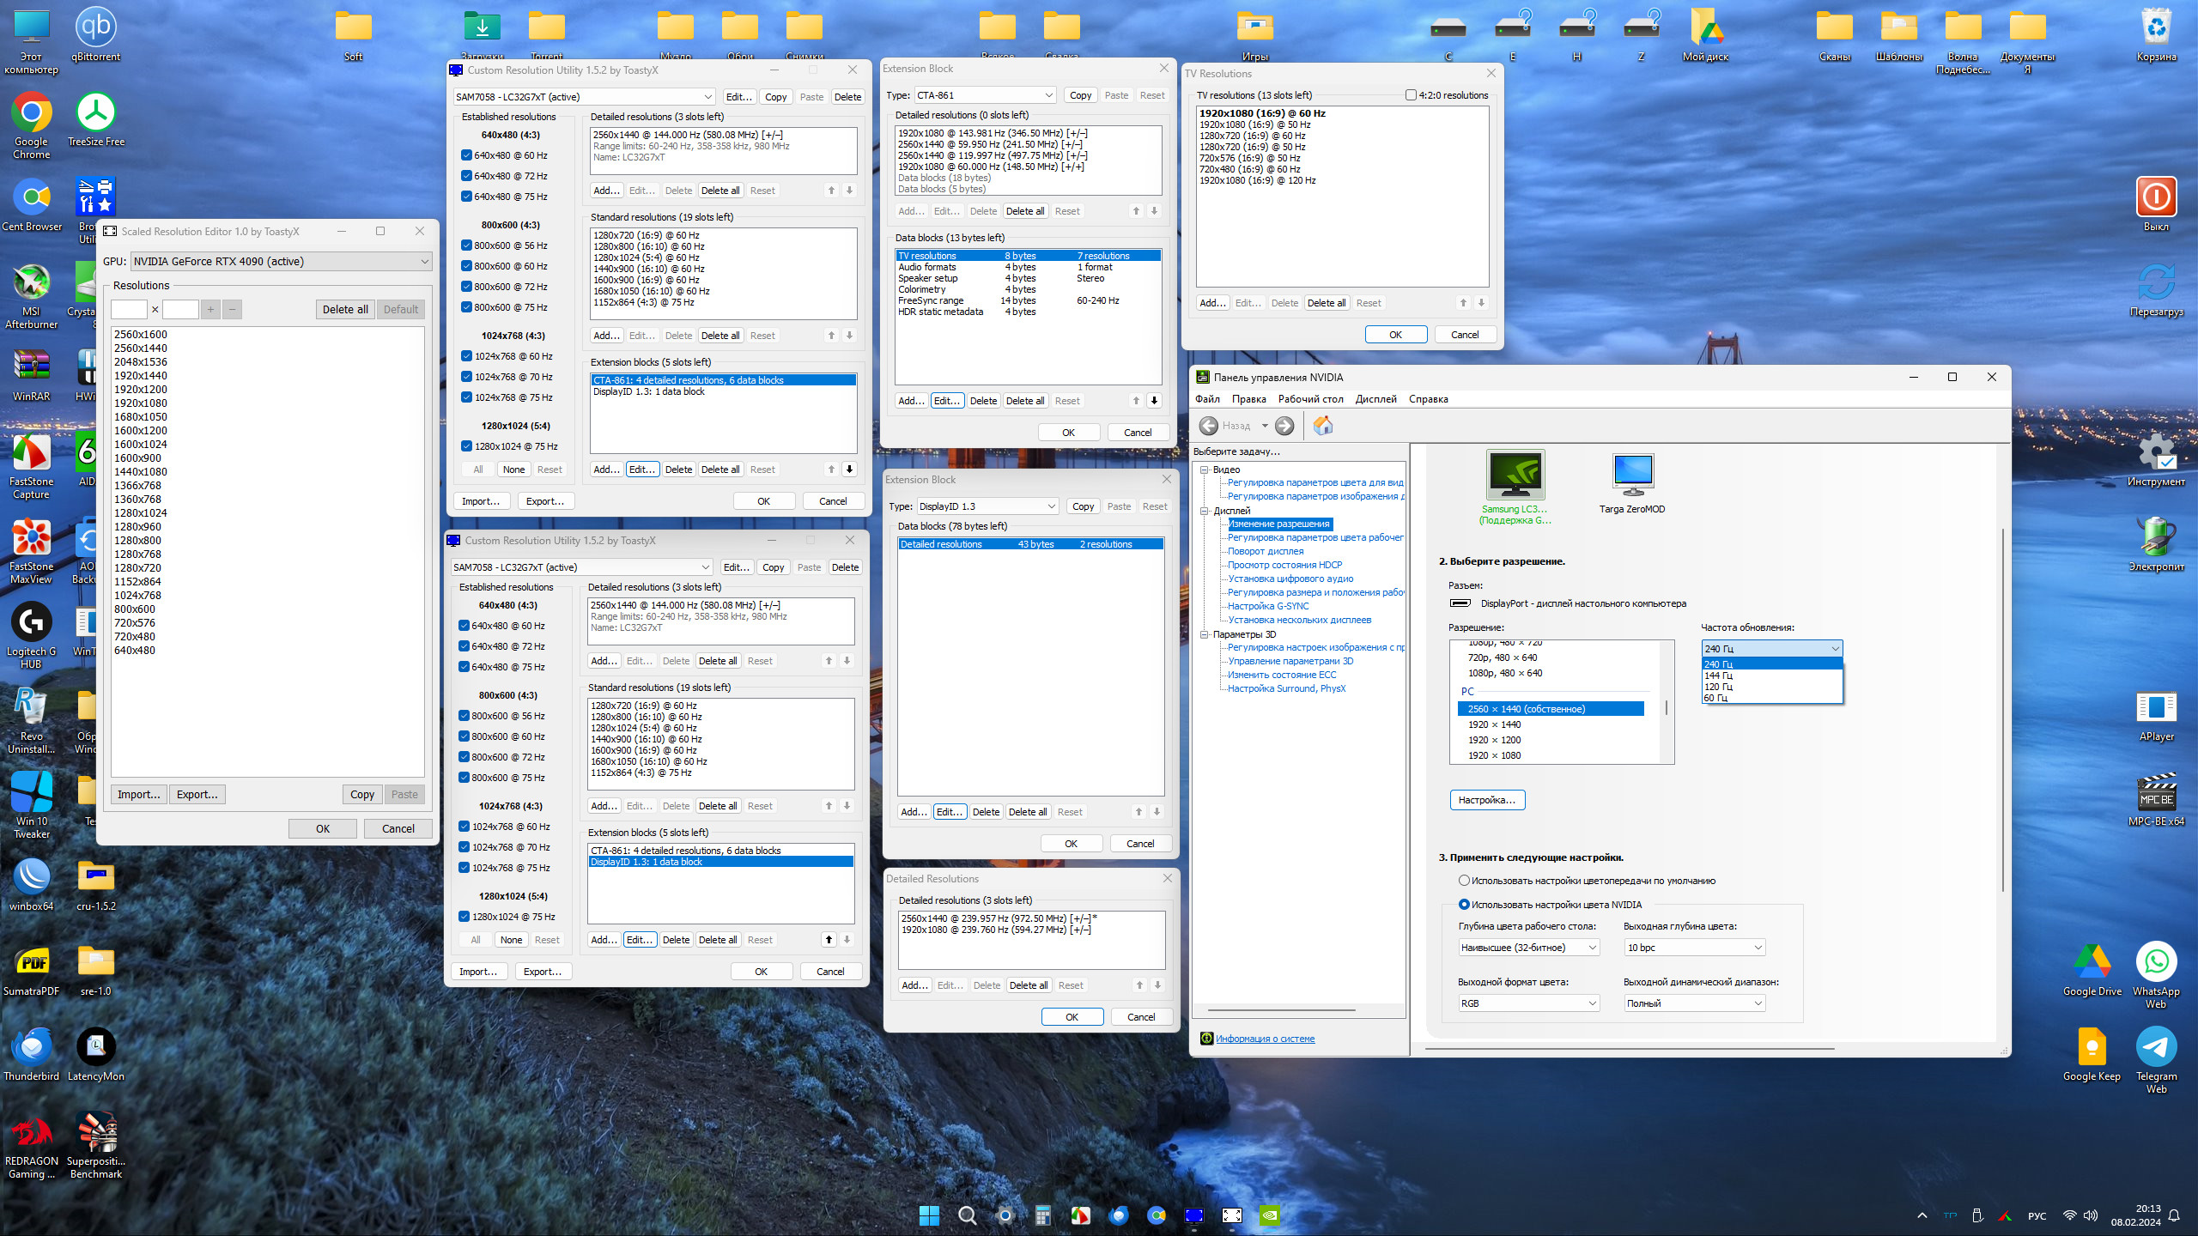Uncheck 640x480 @ 60 Hz in top CRU window
This screenshot has width=2198, height=1236.
click(x=466, y=155)
